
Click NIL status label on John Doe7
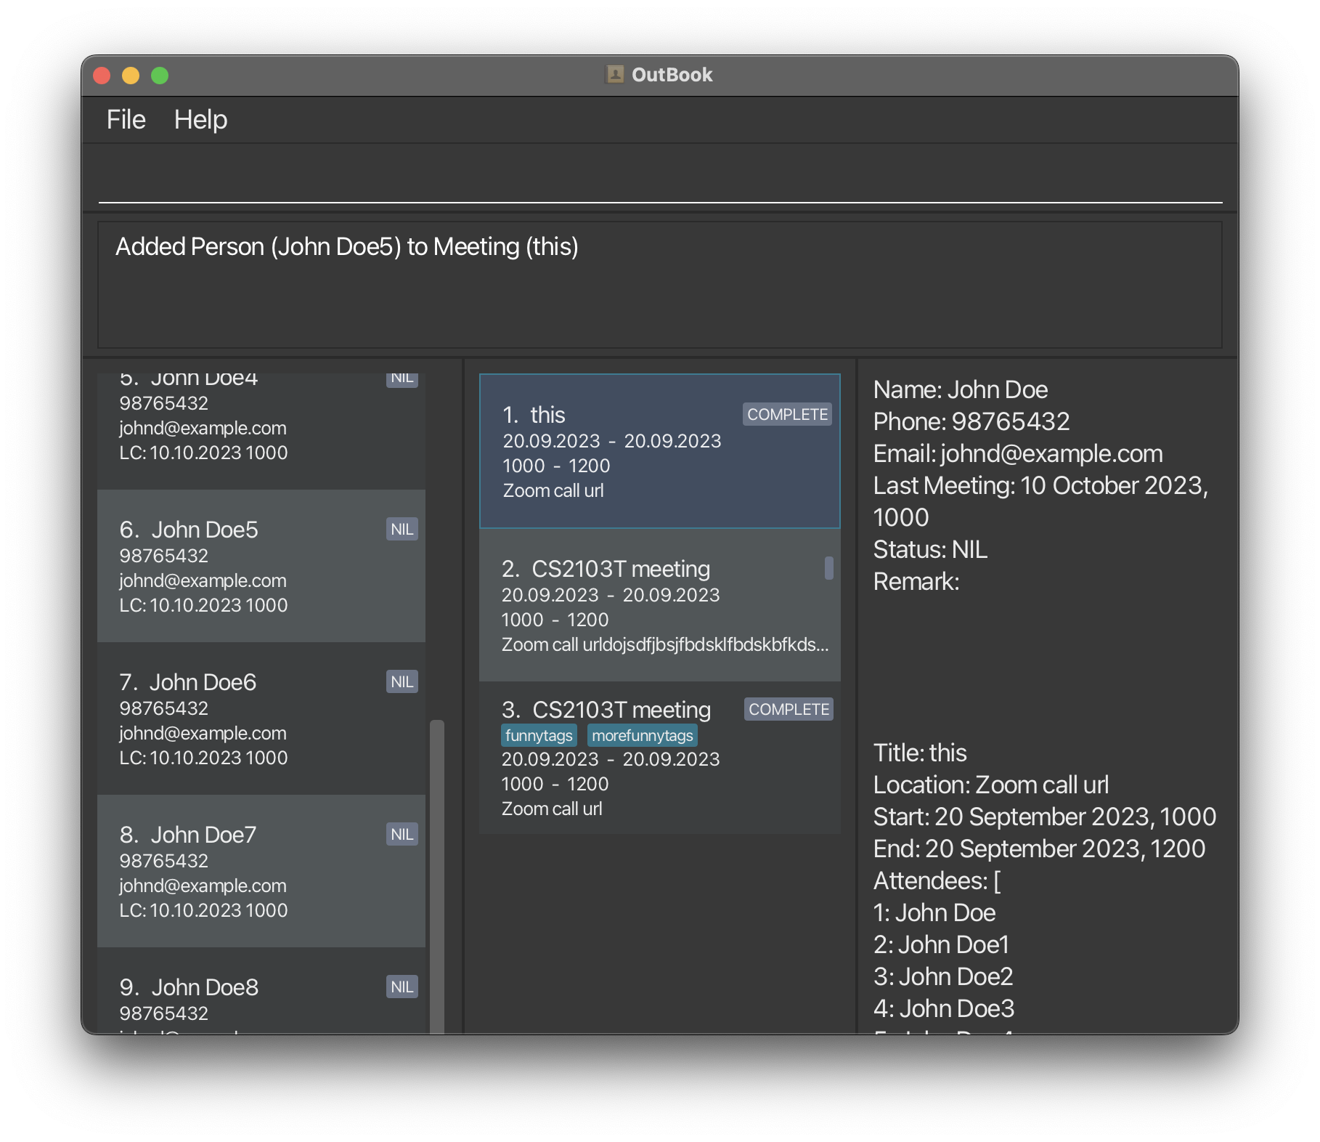pyautogui.click(x=402, y=835)
